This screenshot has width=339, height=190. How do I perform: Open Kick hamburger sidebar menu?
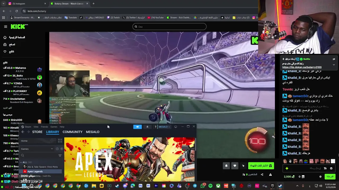6,27
